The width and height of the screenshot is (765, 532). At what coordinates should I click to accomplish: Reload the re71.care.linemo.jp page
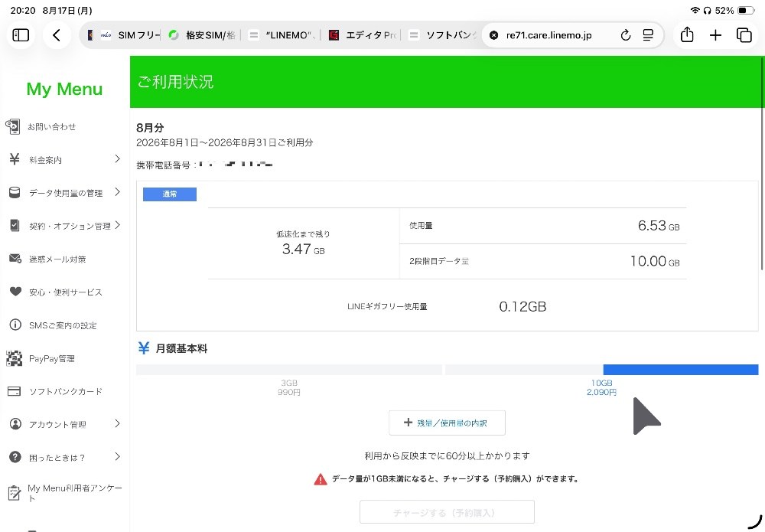626,35
